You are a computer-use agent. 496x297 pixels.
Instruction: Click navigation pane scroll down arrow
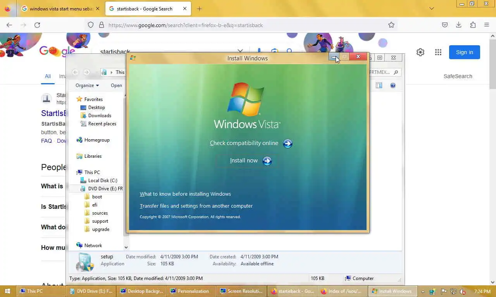tap(126, 247)
